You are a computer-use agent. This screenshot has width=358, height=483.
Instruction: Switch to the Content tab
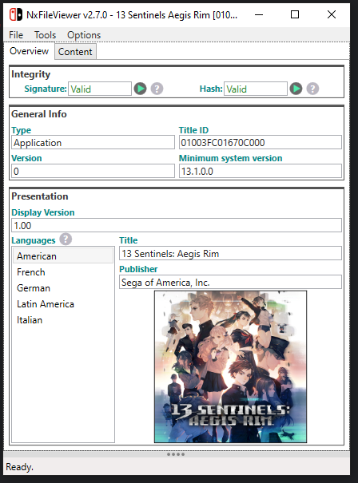point(75,51)
